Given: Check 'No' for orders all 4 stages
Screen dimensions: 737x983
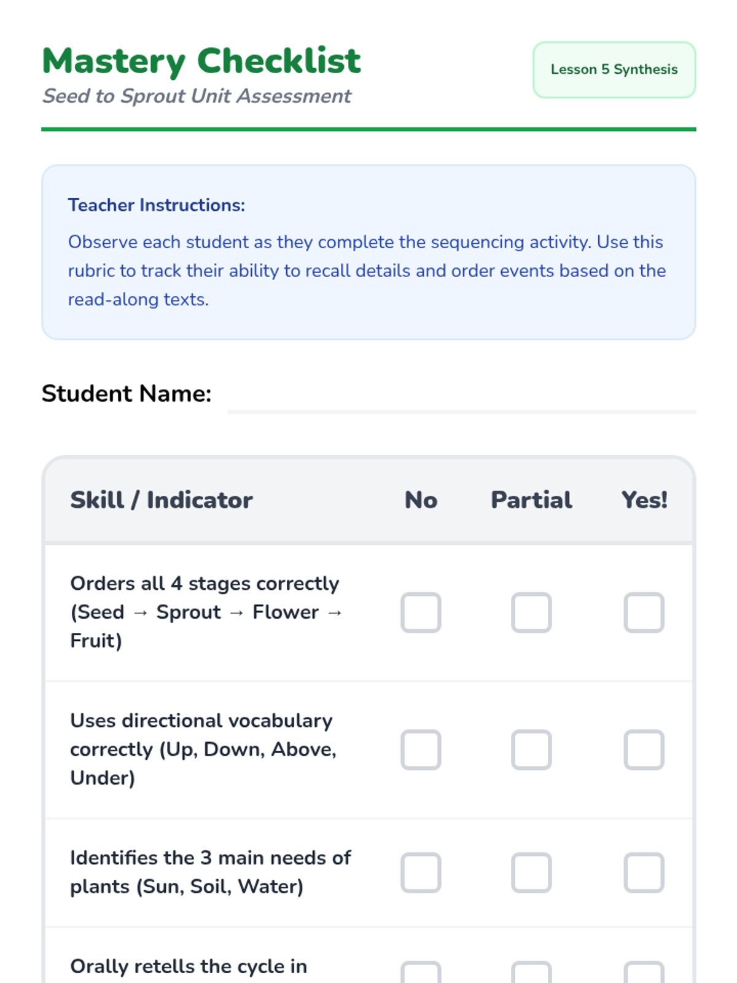Looking at the screenshot, I should [421, 613].
